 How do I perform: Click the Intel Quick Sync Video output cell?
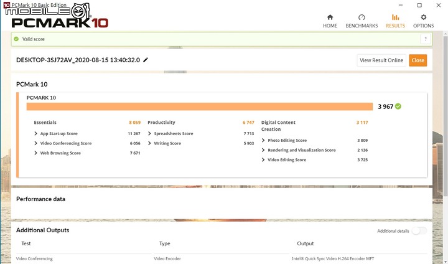[x=333, y=258]
